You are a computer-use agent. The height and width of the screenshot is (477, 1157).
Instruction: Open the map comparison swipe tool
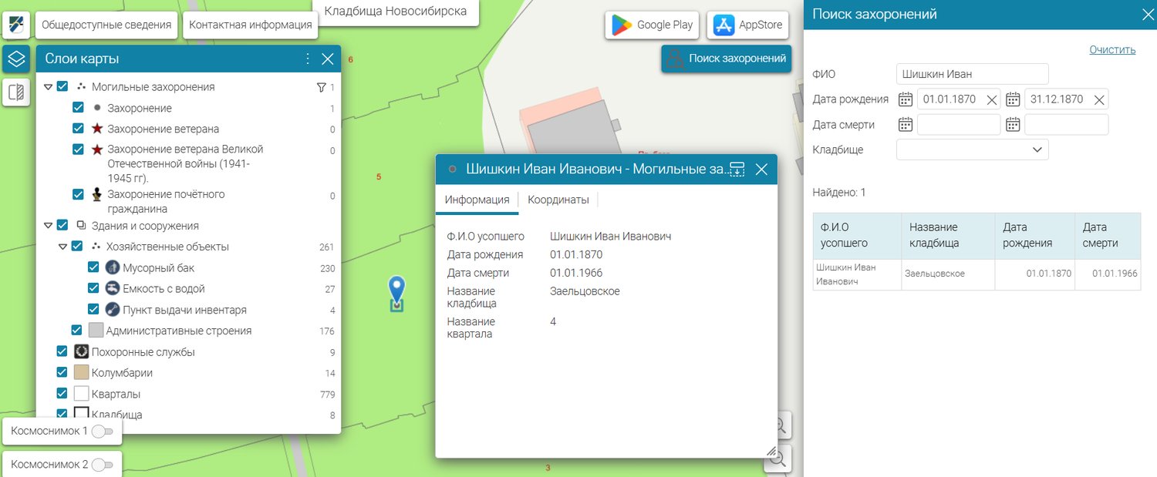click(x=16, y=92)
